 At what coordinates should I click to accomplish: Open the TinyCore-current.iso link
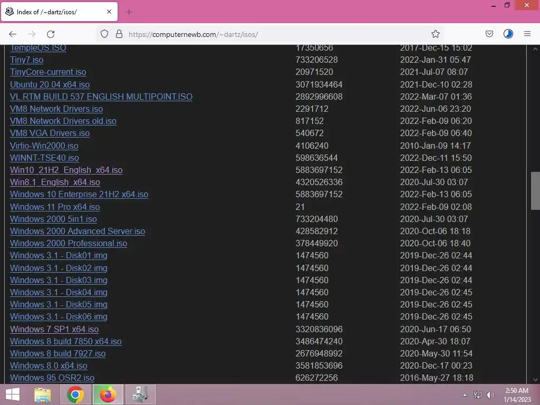(48, 72)
